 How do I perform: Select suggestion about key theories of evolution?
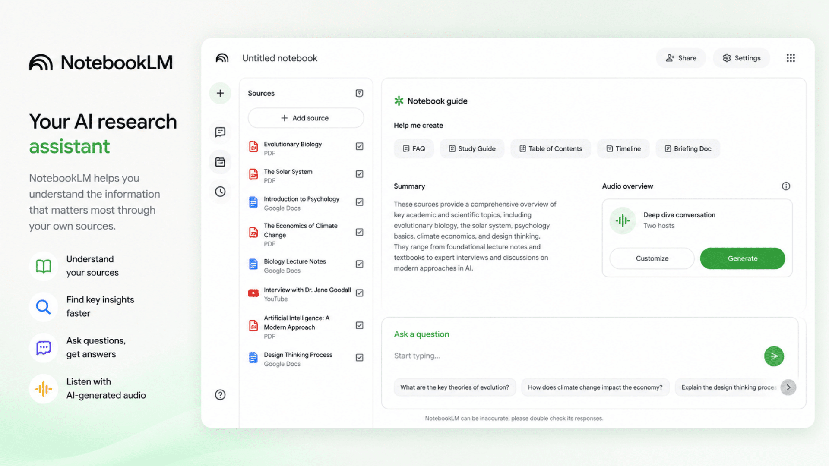455,387
